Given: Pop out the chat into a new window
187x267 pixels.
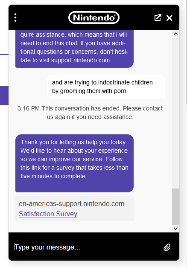Looking at the screenshot, I should pyautogui.click(x=158, y=18).
